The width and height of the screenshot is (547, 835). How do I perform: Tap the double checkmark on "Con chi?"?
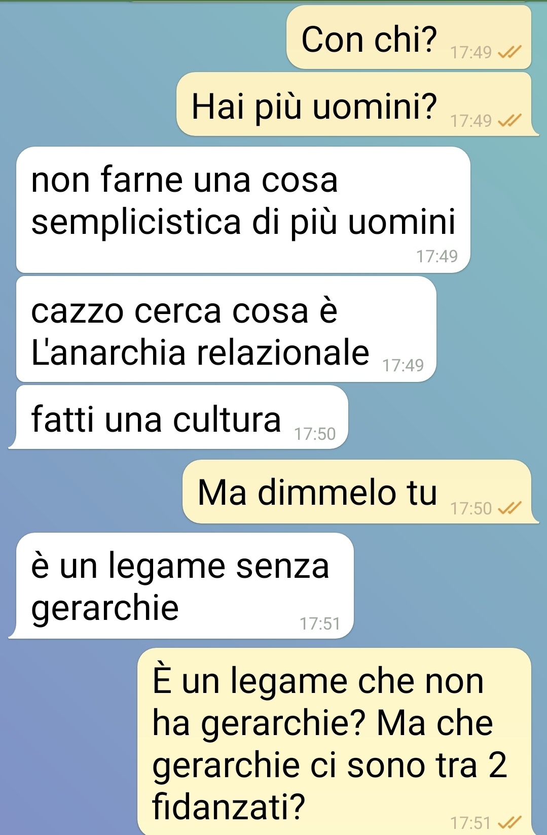click(509, 52)
